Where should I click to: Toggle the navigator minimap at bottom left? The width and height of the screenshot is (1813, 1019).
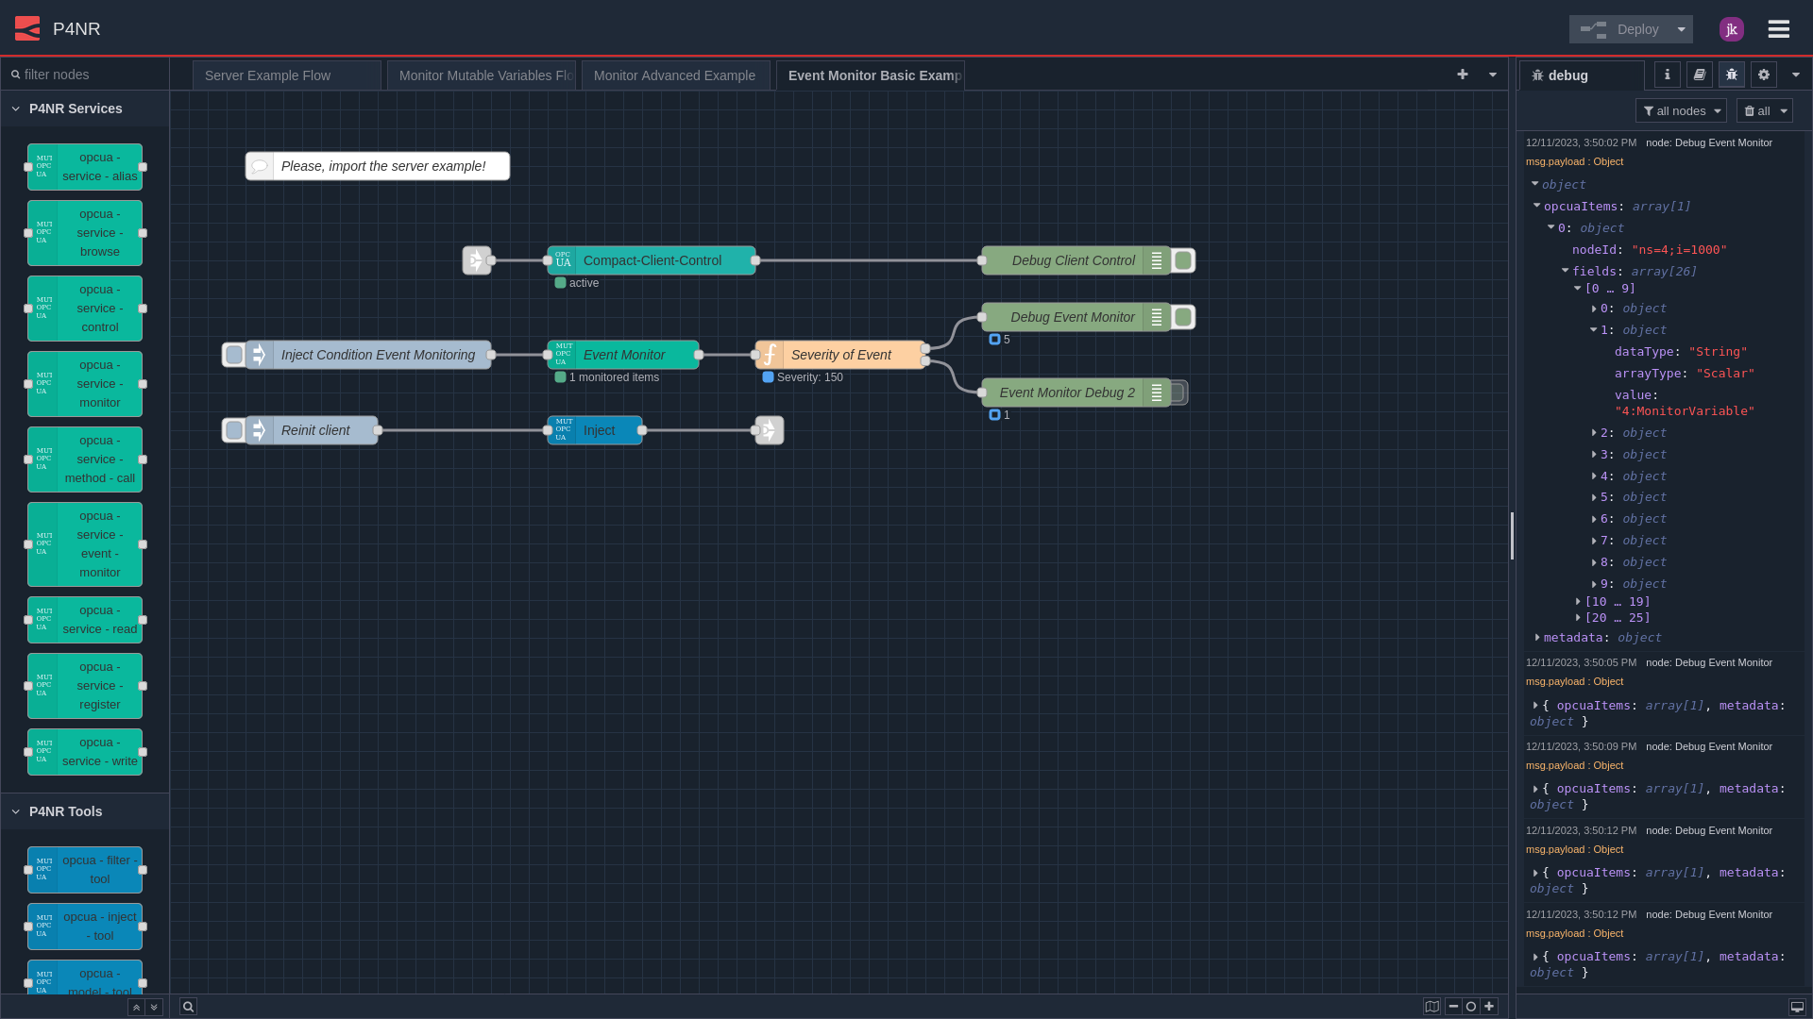point(1432,1006)
